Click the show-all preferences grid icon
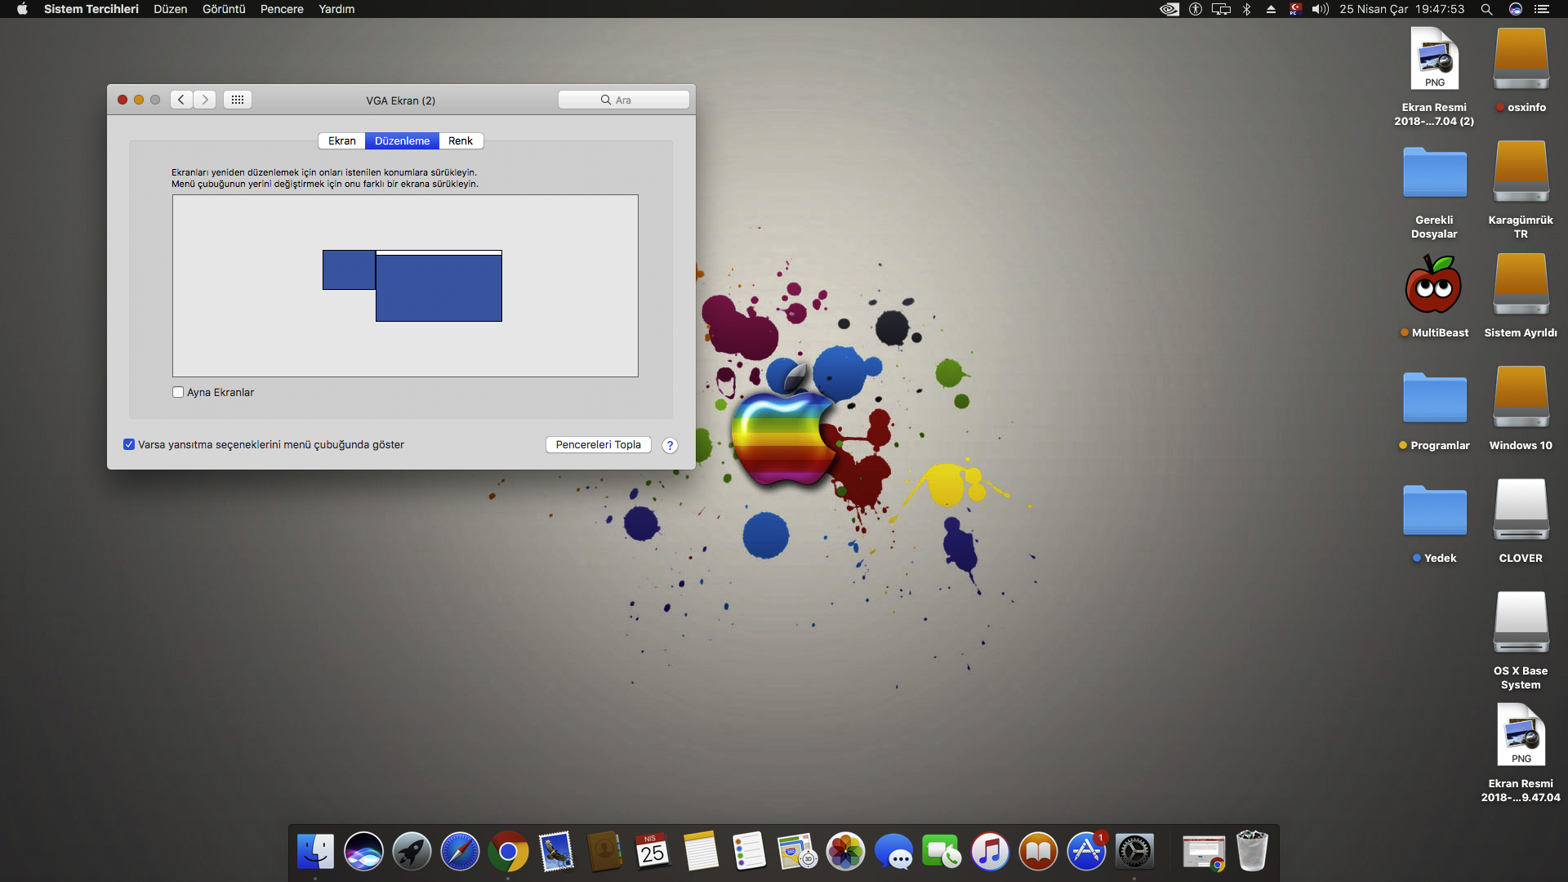Screen dimensions: 1568x882 [x=237, y=100]
